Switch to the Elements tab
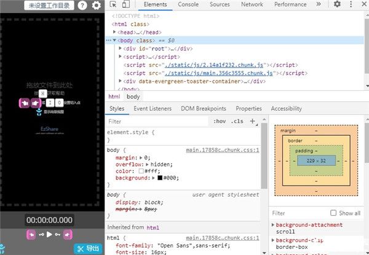369x255 pixels. [156, 4]
